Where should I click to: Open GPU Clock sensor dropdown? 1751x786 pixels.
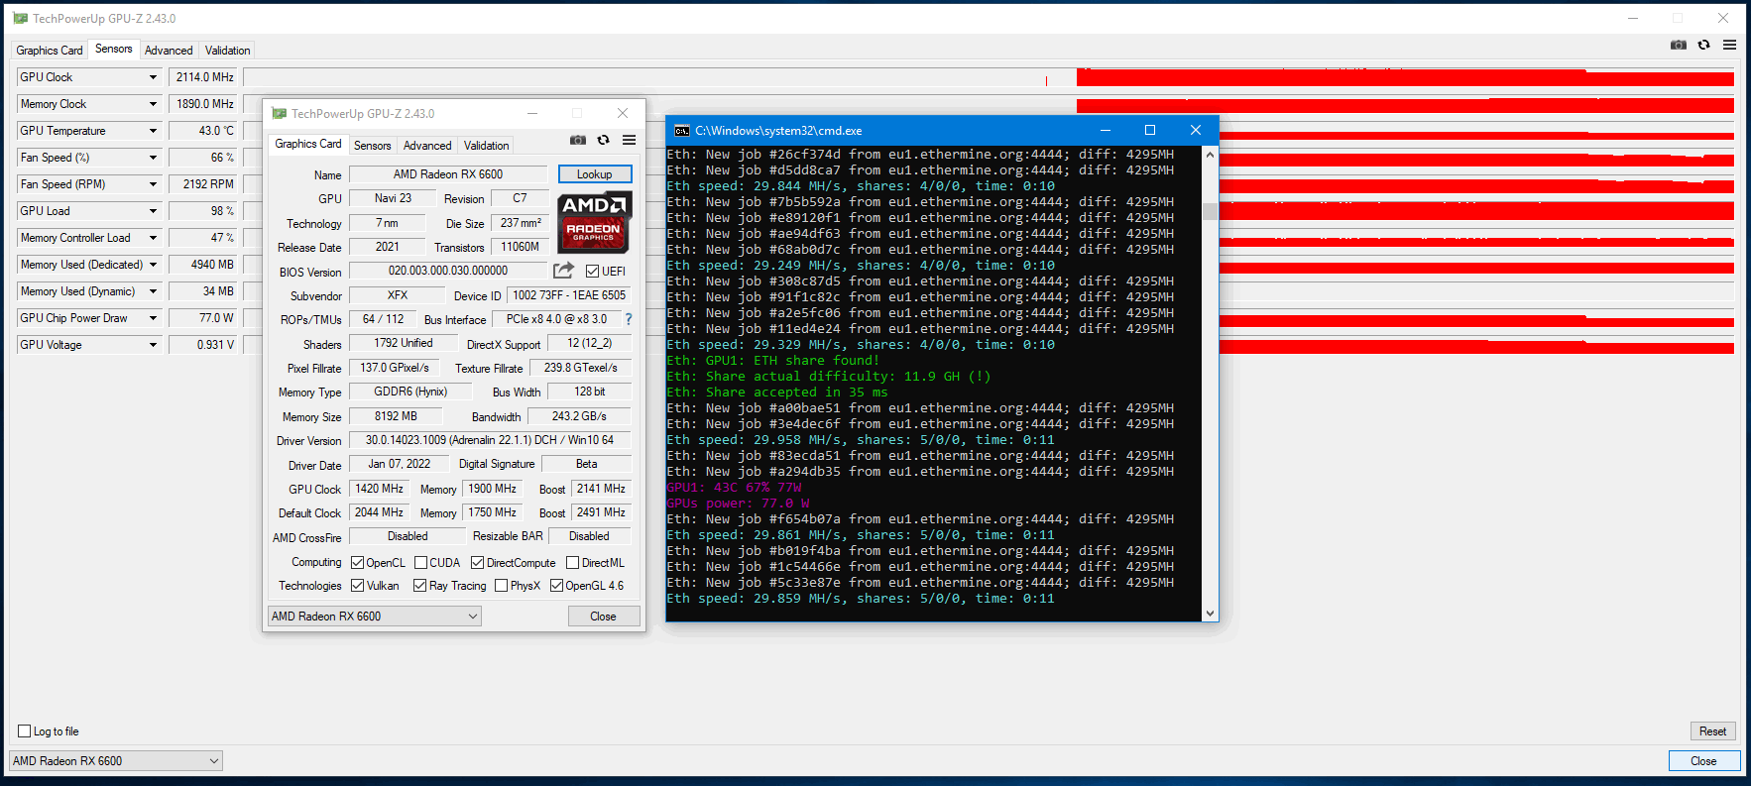(x=153, y=77)
